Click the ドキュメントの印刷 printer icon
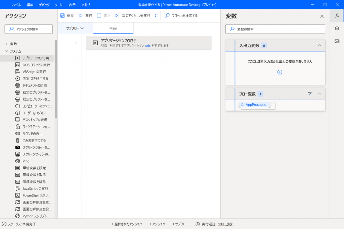Viewport: 344px width, 229px height. click(x=17, y=85)
